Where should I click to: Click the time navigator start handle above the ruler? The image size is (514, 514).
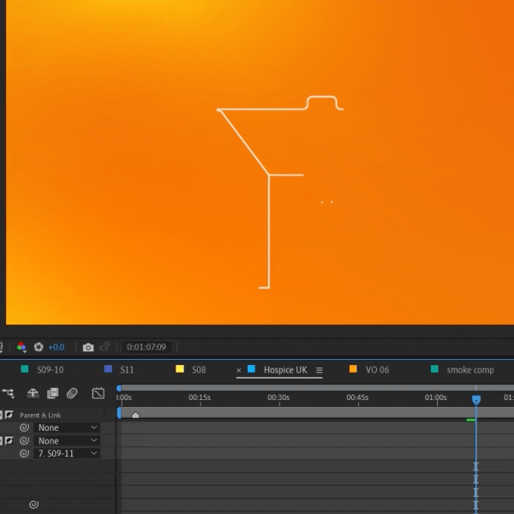[119, 388]
